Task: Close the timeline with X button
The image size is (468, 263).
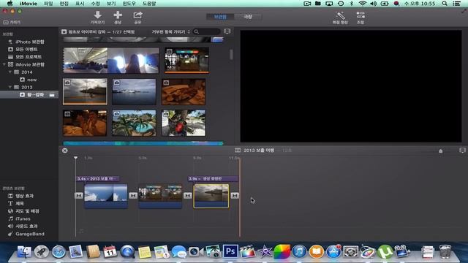Action: point(65,150)
